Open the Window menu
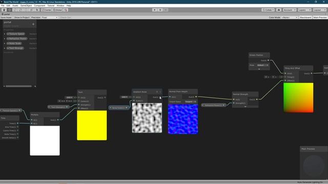The height and width of the screenshot is (184, 328). click(60, 6)
